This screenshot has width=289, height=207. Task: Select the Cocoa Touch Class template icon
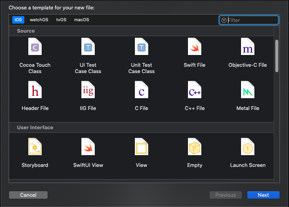click(x=35, y=46)
